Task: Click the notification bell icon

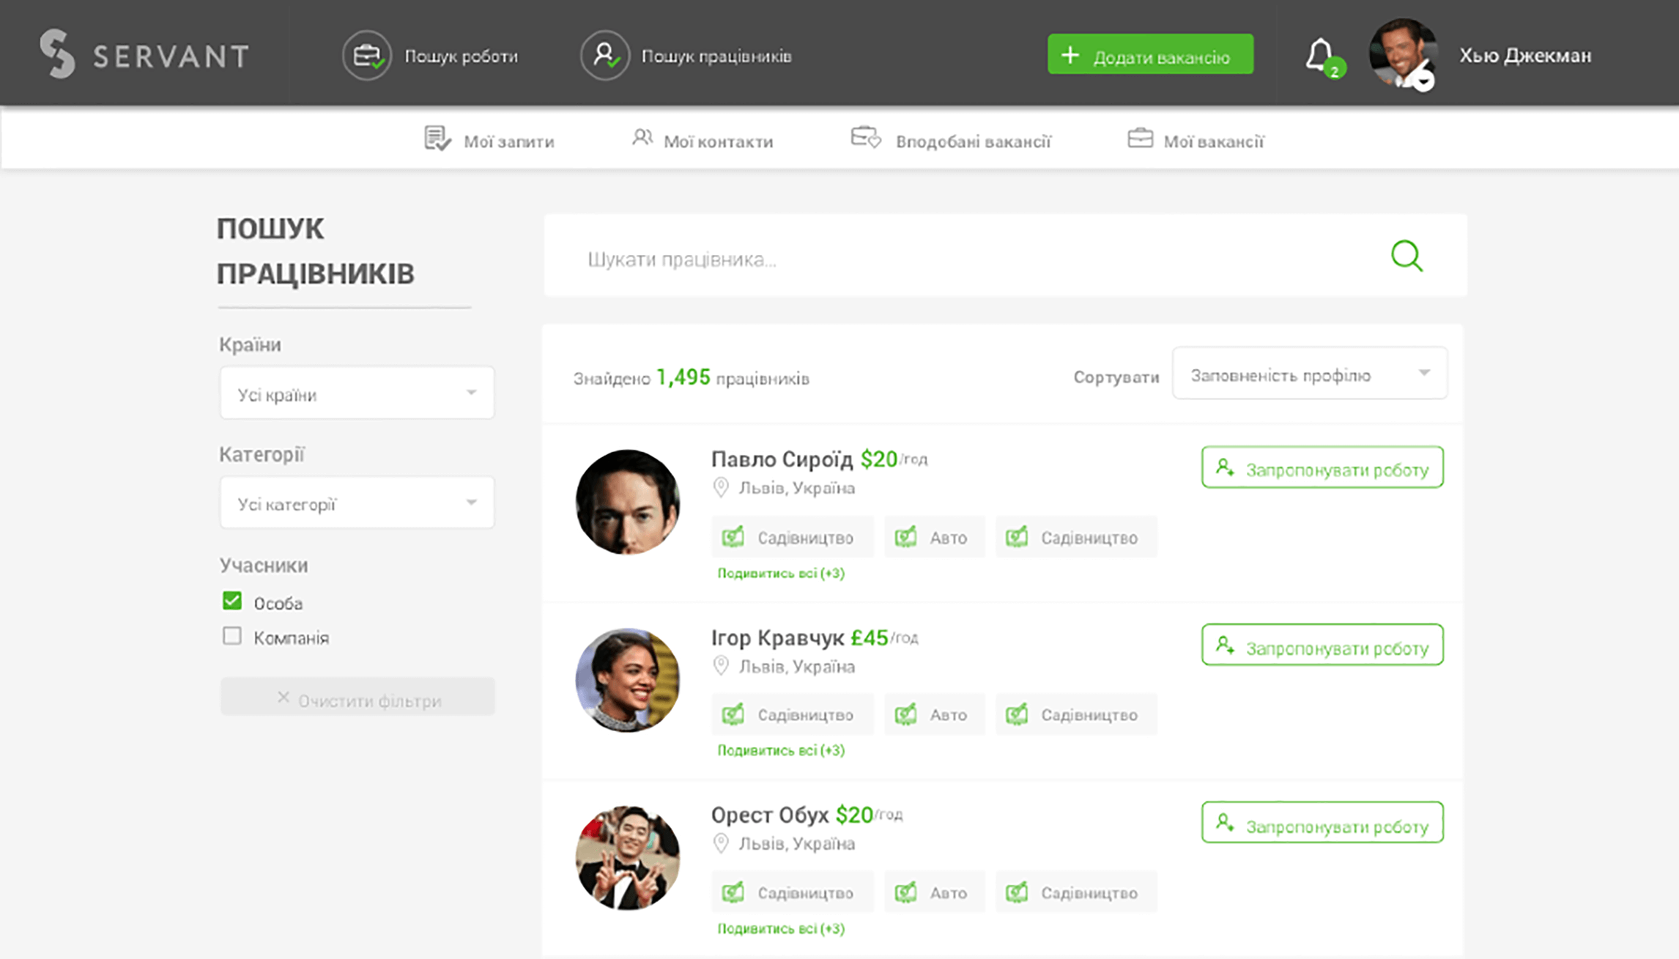Action: (1322, 53)
